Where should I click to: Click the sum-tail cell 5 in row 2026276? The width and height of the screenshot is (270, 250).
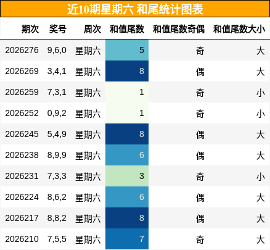(x=127, y=50)
